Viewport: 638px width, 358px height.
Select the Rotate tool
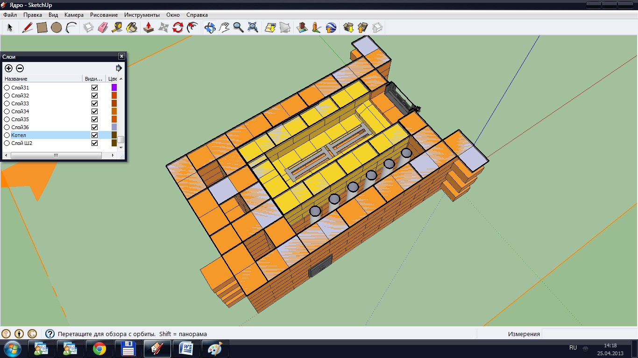[x=177, y=28]
